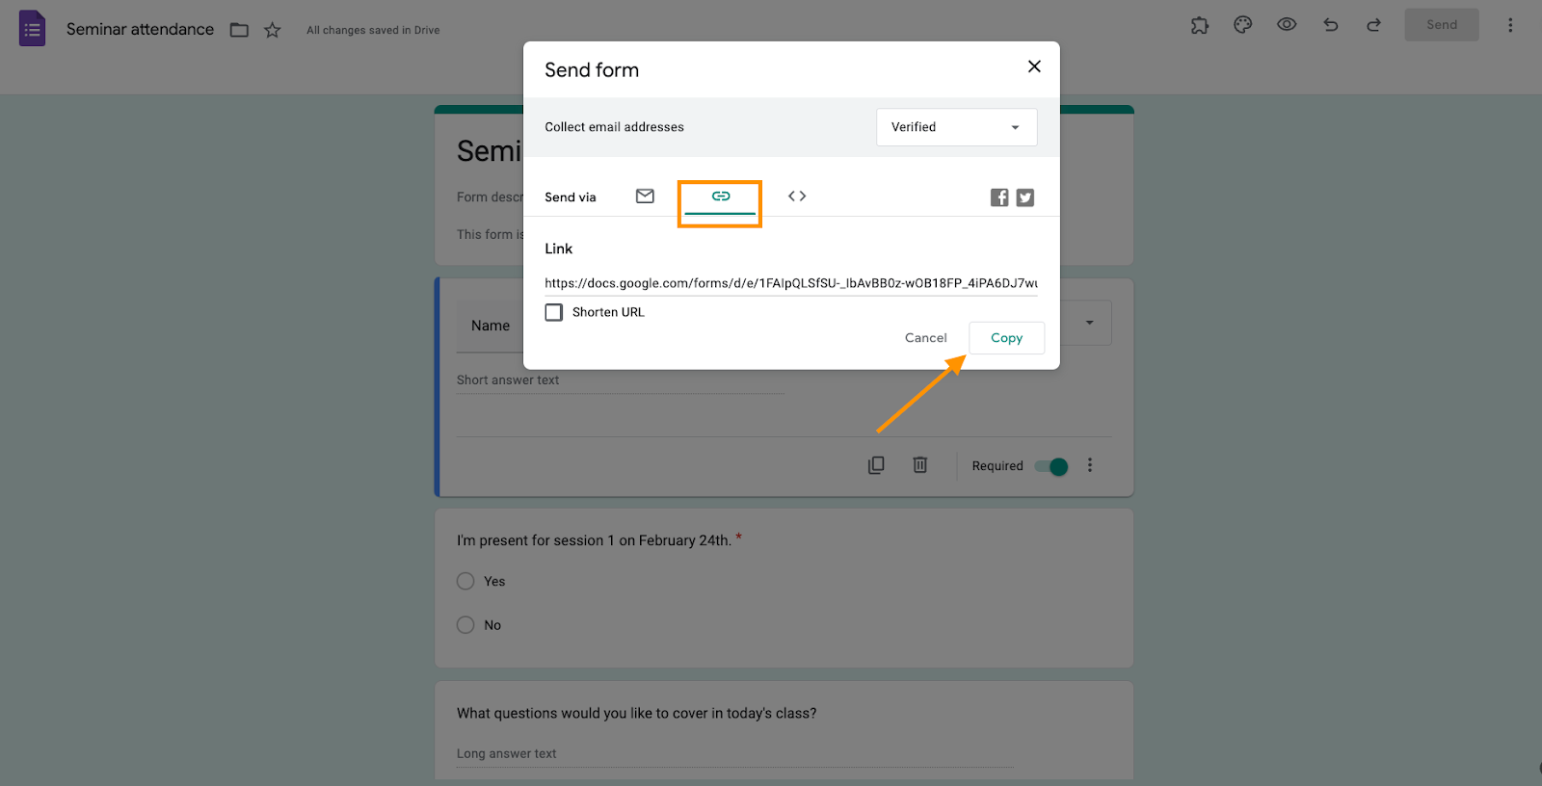
Task: Click the preview eye icon
Action: (1287, 25)
